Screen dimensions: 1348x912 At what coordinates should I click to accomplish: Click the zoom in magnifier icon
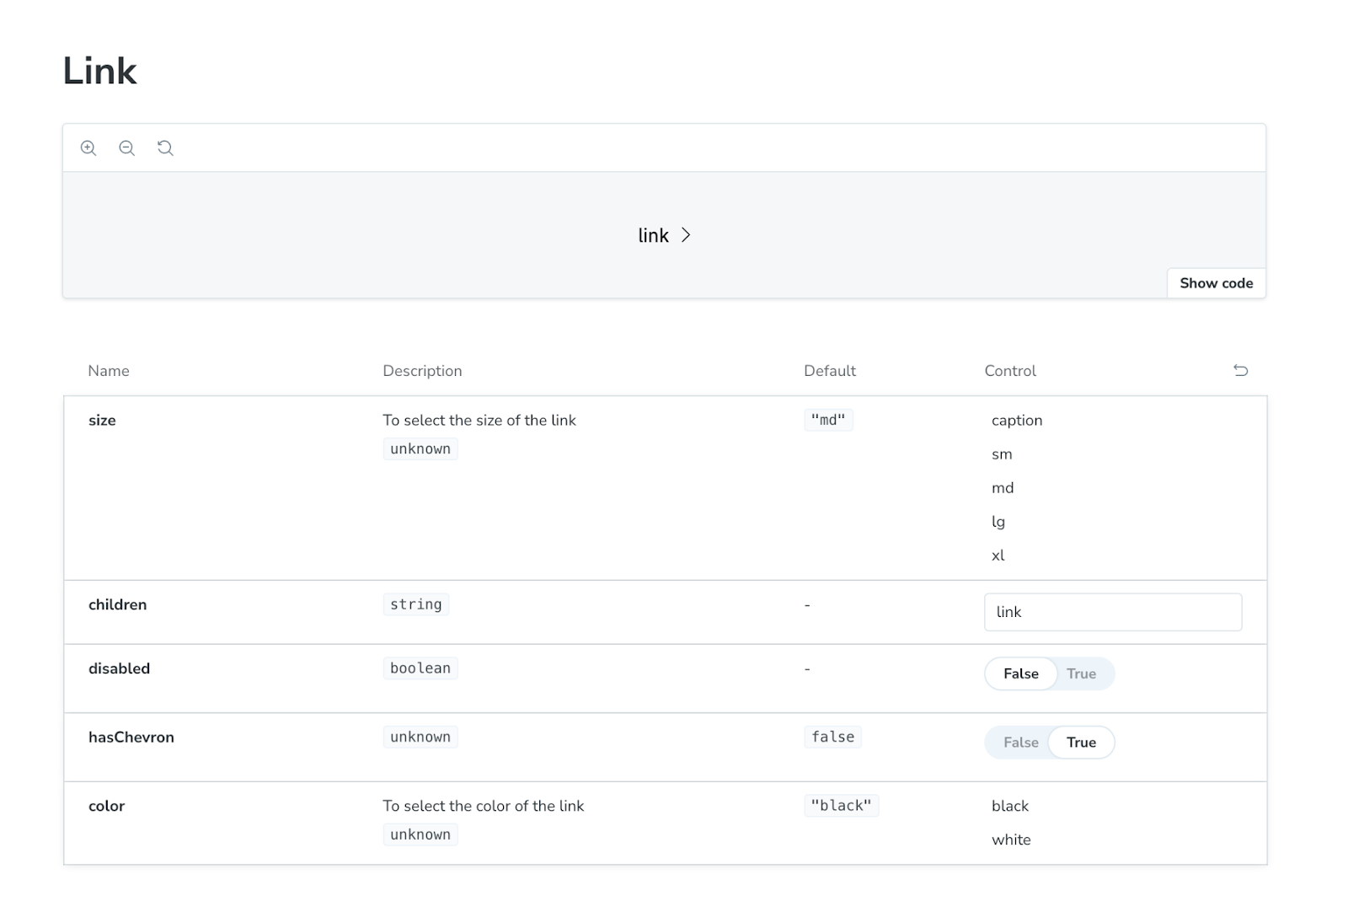pos(88,148)
